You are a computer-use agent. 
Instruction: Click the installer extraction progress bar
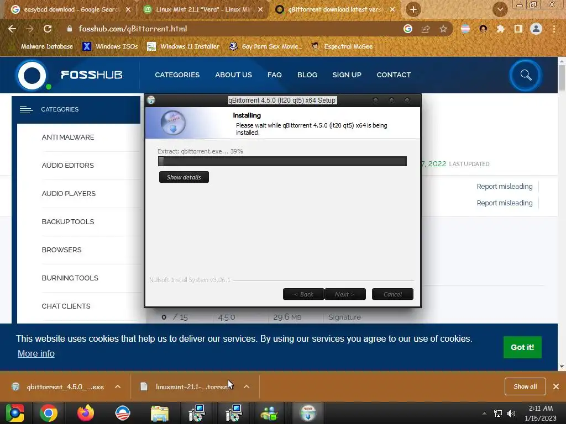coord(282,161)
